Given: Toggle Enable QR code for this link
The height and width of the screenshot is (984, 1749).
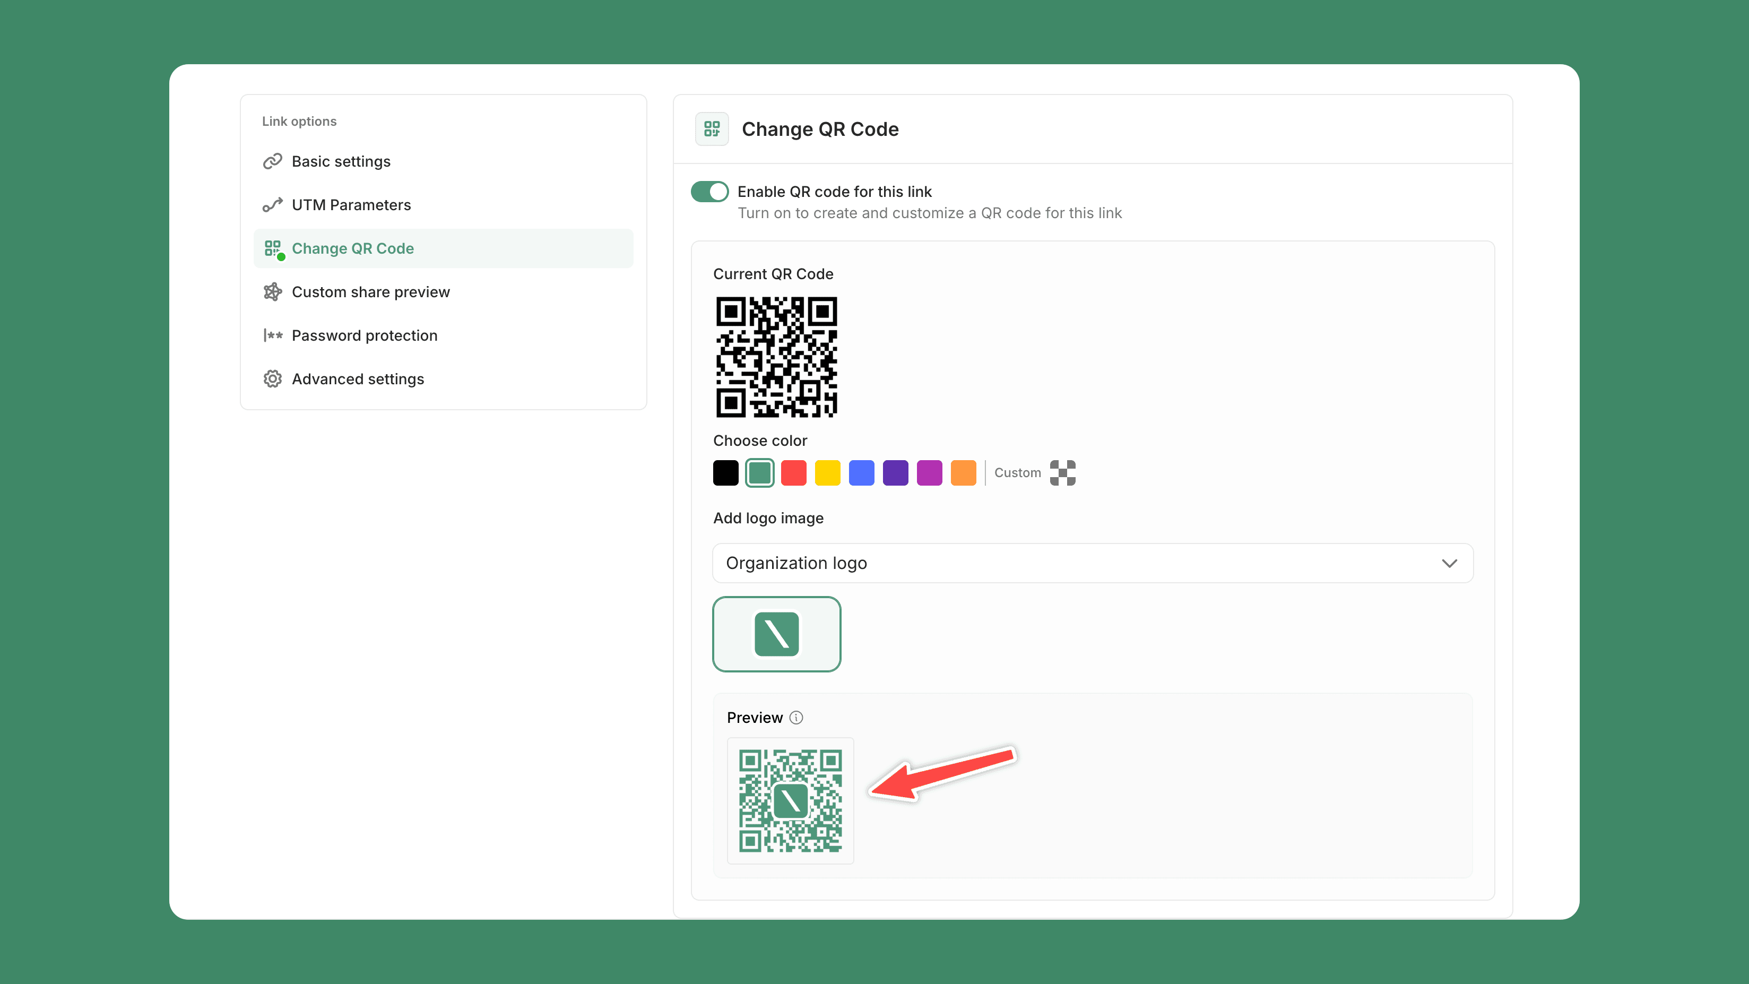Looking at the screenshot, I should (x=709, y=192).
